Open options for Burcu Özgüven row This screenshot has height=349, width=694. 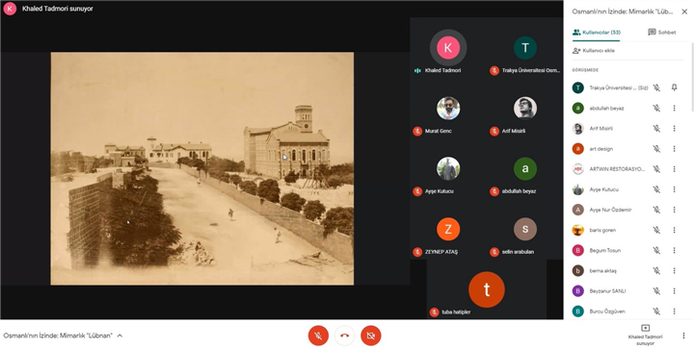(674, 312)
